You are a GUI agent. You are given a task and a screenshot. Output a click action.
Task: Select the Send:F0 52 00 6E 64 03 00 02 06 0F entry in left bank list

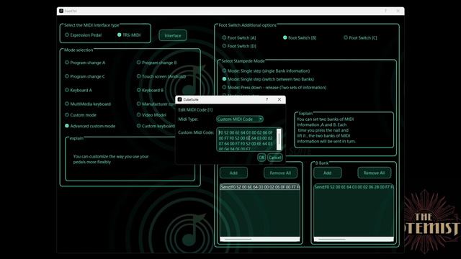click(260, 187)
